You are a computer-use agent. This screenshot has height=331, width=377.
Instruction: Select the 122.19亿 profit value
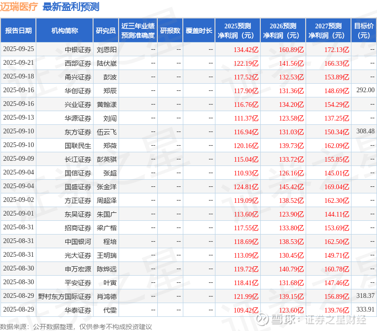point(246,63)
